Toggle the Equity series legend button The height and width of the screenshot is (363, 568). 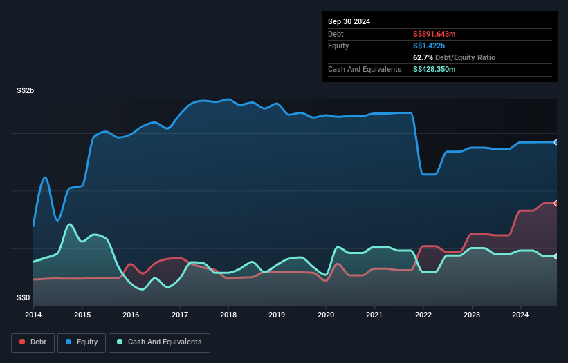point(82,342)
